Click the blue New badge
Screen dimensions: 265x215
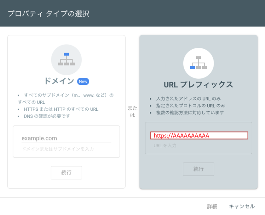(x=83, y=81)
